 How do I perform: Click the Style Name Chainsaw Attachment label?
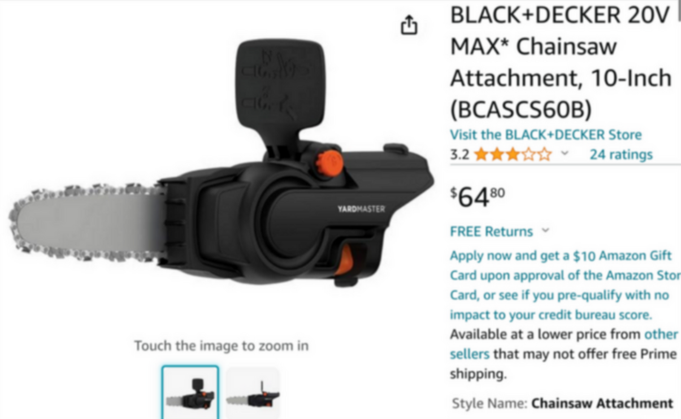(562, 403)
